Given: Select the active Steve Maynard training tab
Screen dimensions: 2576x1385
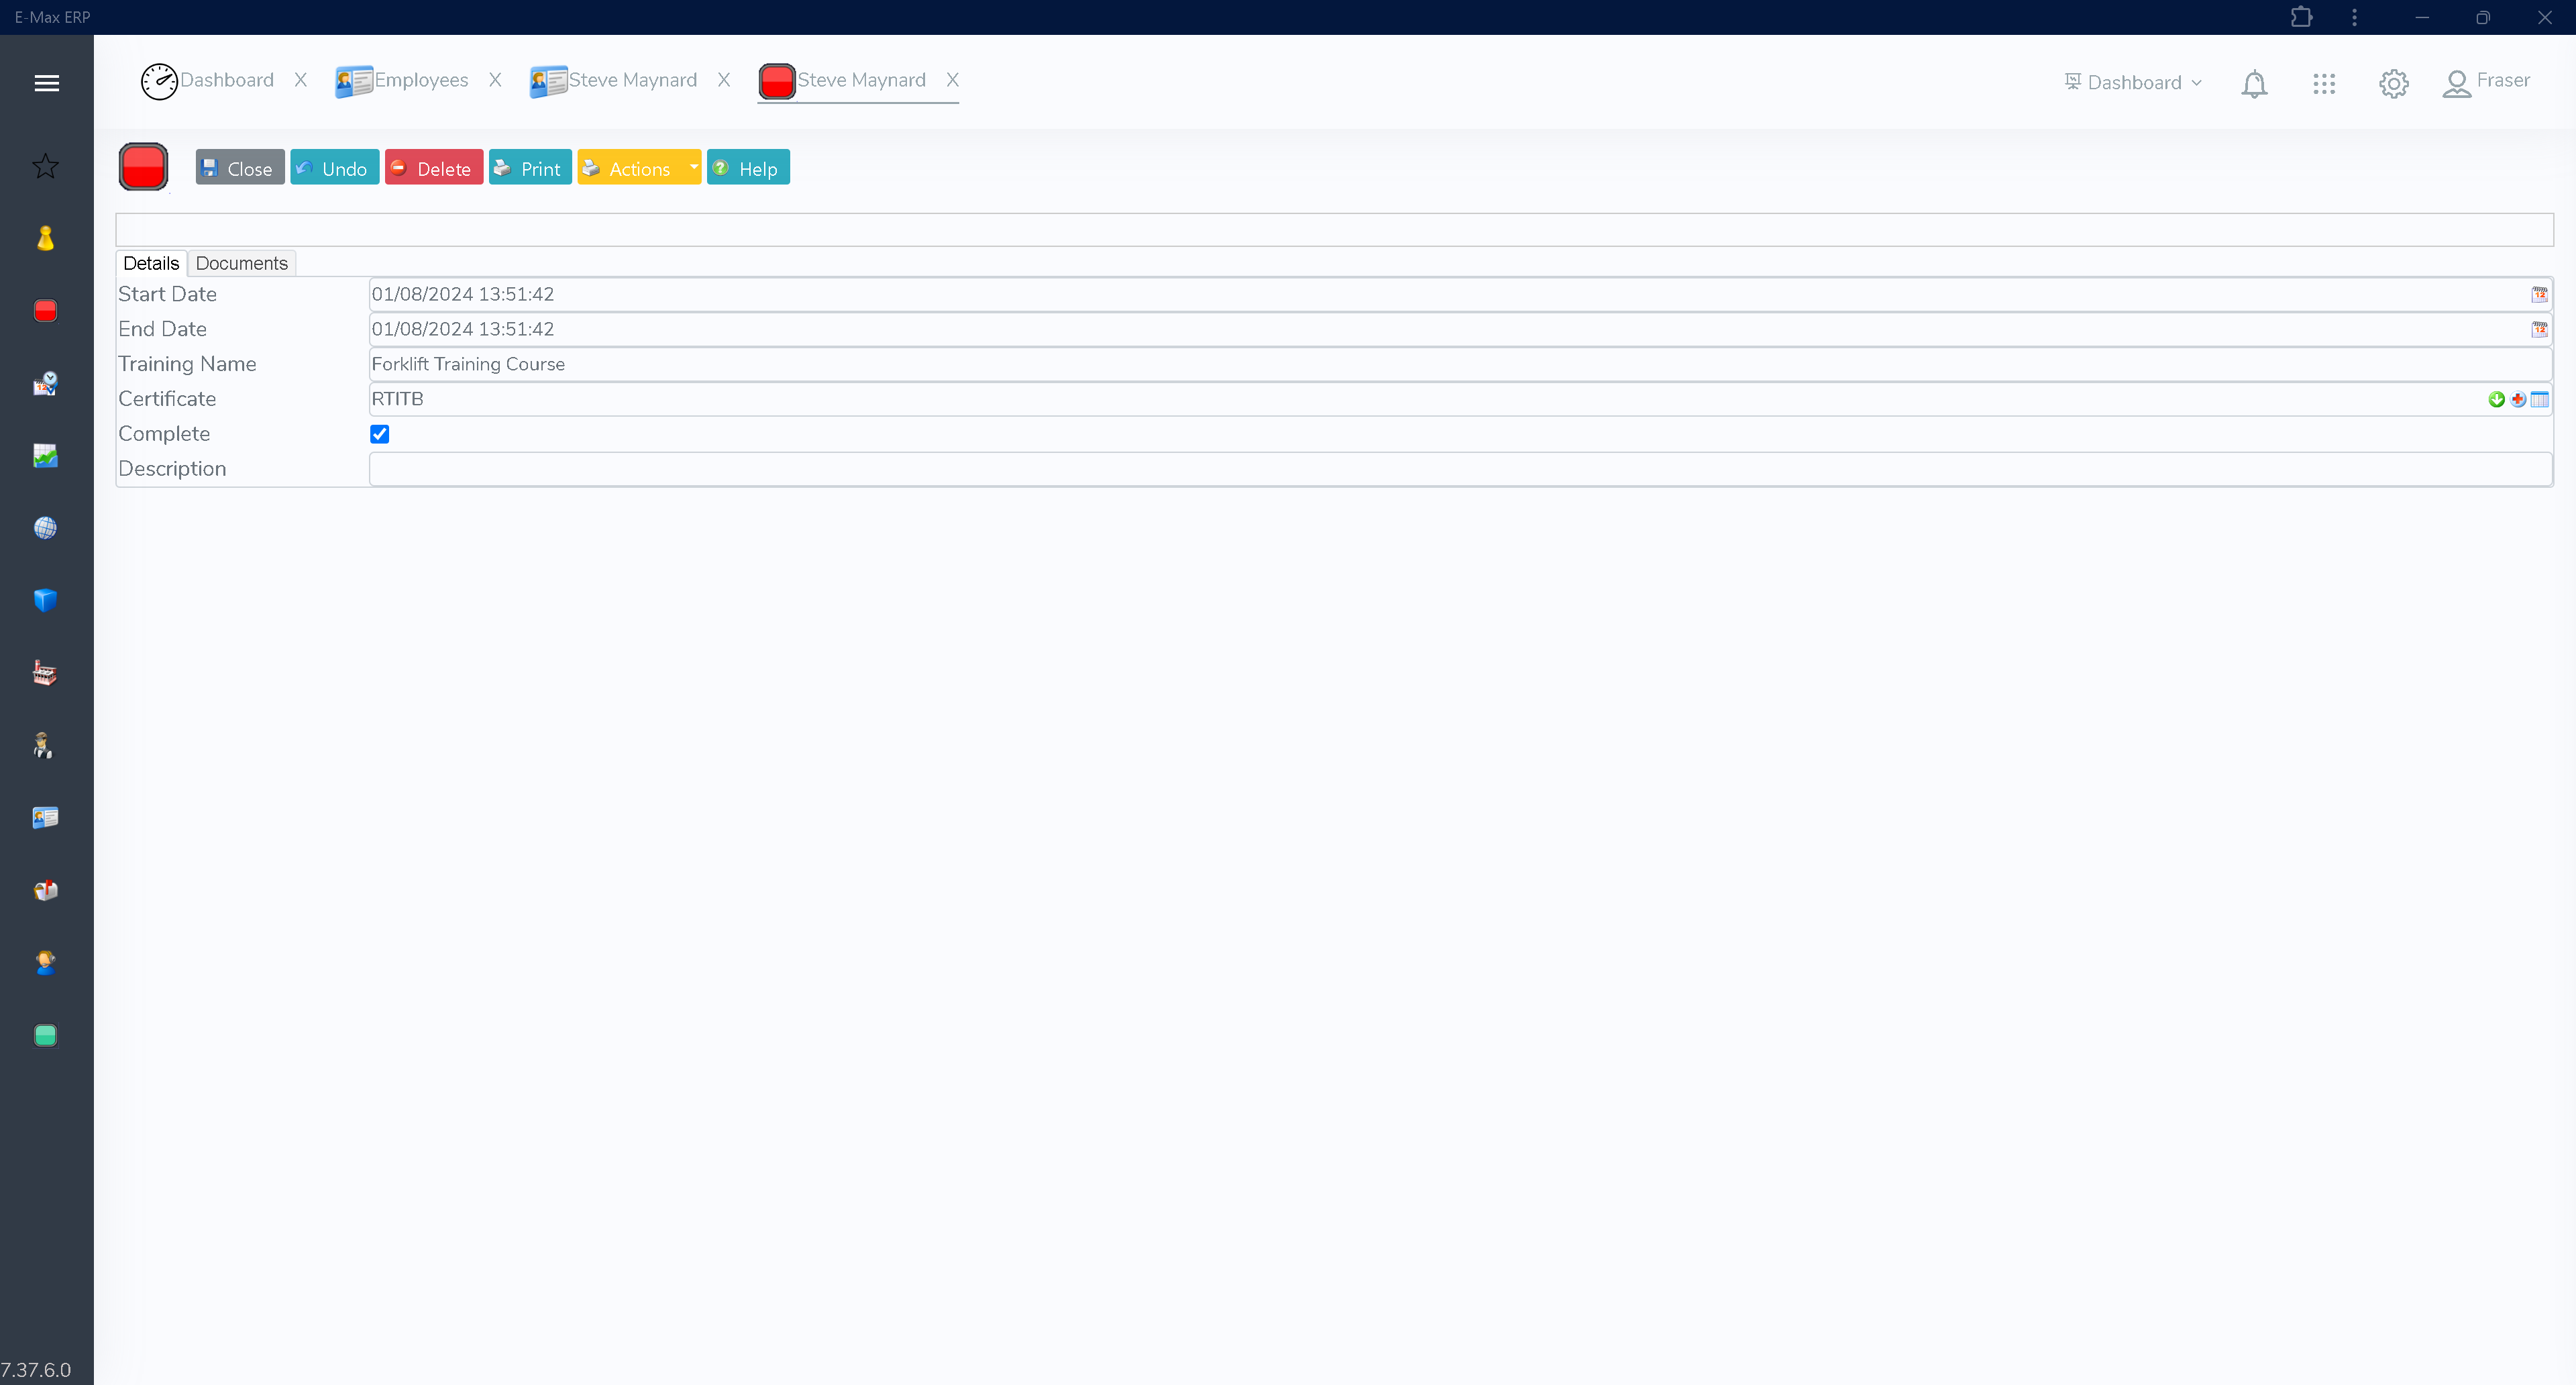Looking at the screenshot, I should pyautogui.click(x=843, y=81).
